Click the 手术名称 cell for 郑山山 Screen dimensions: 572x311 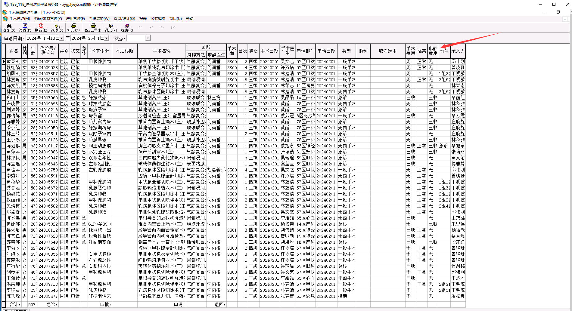[162, 97]
